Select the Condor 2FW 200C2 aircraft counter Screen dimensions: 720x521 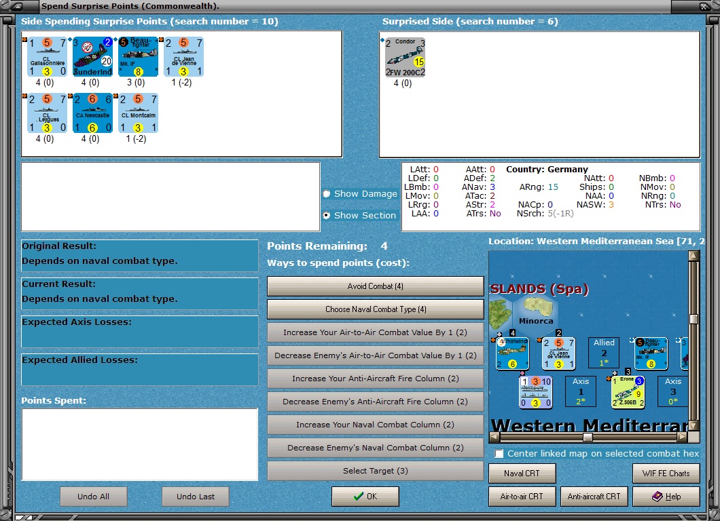405,58
